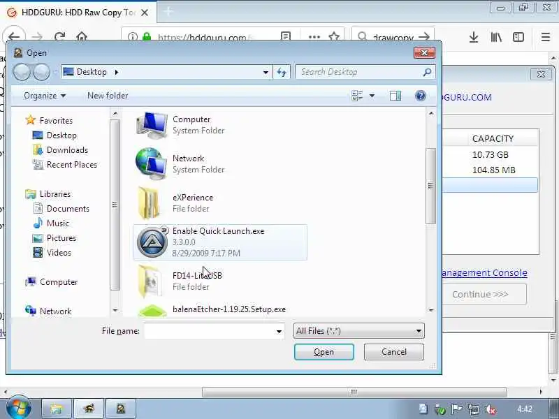Open a new browser tab

click(x=168, y=12)
